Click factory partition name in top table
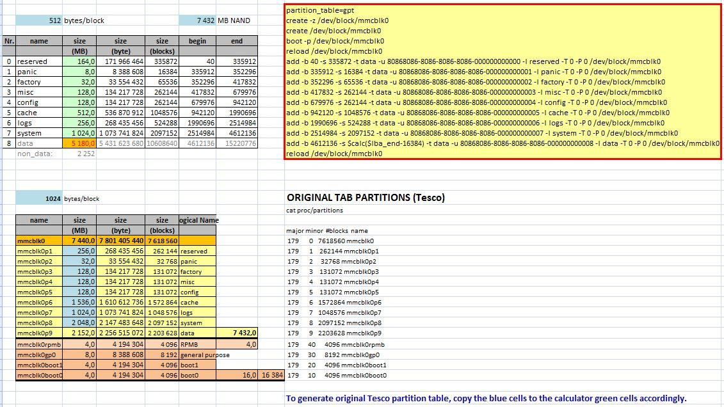The height and width of the screenshot is (407, 724). tap(39, 82)
